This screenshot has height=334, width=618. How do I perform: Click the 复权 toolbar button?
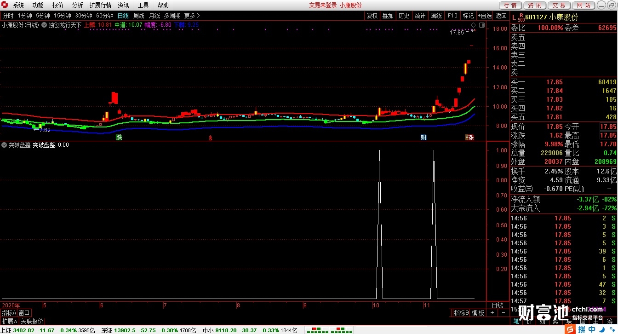coord(372,16)
